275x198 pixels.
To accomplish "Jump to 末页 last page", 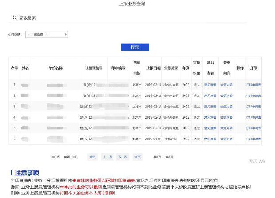I will (137, 157).
